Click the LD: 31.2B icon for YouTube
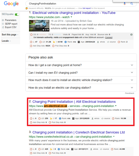Screen dimensions: 139x156 pyautogui.click(x=40, y=42)
